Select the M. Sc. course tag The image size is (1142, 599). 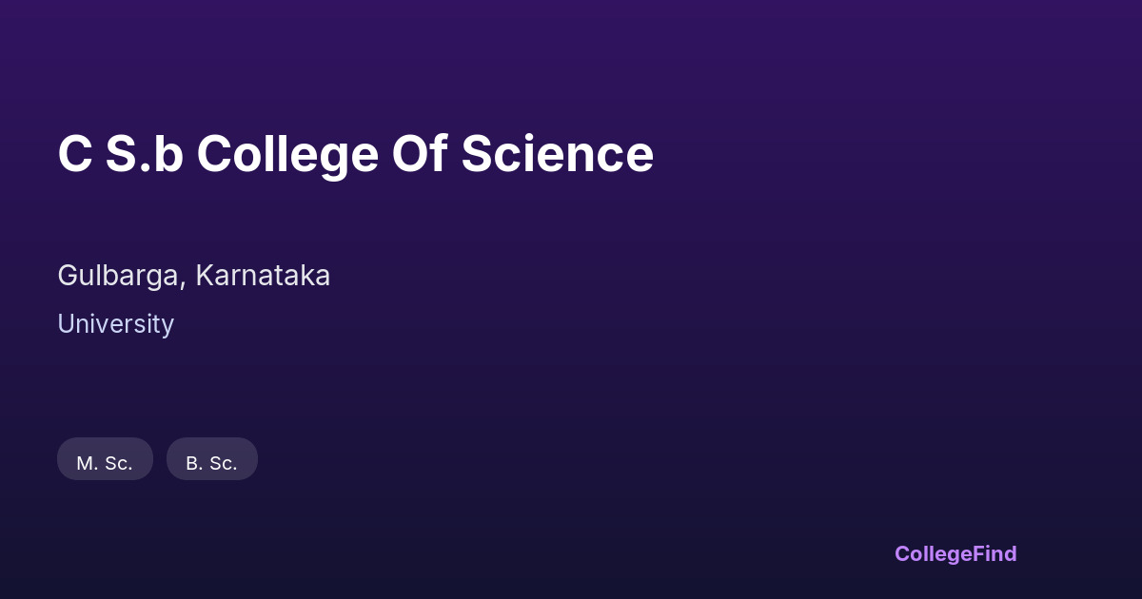(x=105, y=463)
